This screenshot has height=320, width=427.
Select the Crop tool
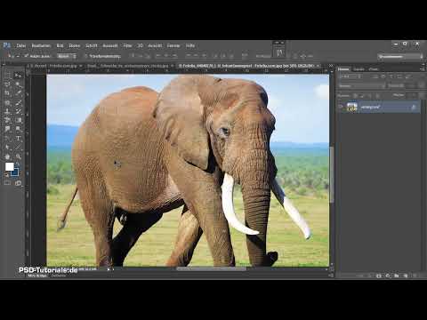tap(7, 93)
